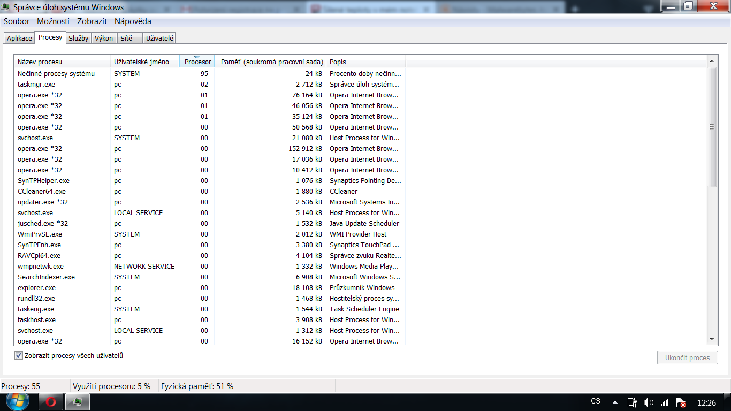This screenshot has width=731, height=411.
Task: Open the Zobrazit menu
Action: point(92,21)
